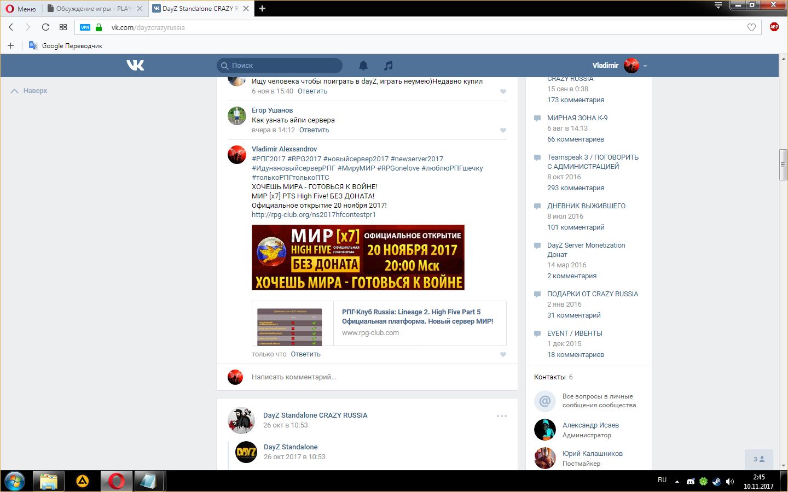Open the post options three-dot menu
This screenshot has height=492, width=788.
click(x=501, y=416)
